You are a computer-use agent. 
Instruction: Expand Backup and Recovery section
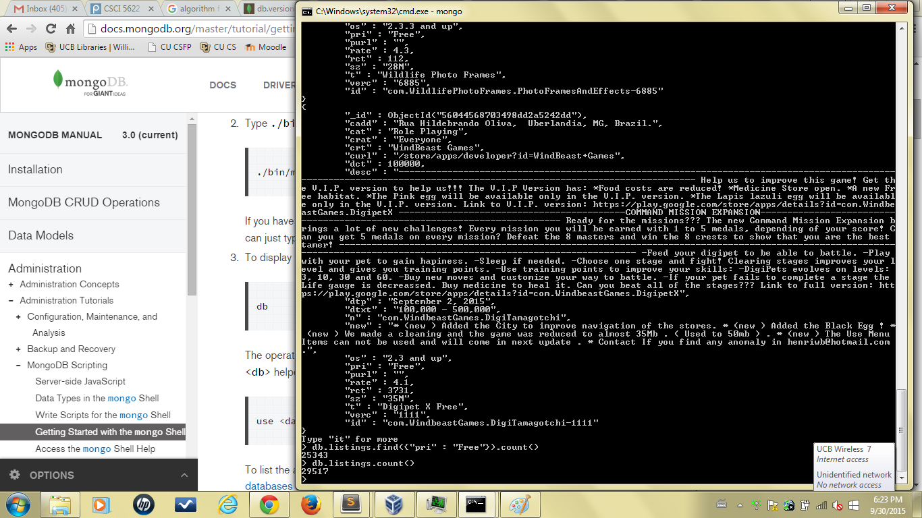(x=19, y=349)
